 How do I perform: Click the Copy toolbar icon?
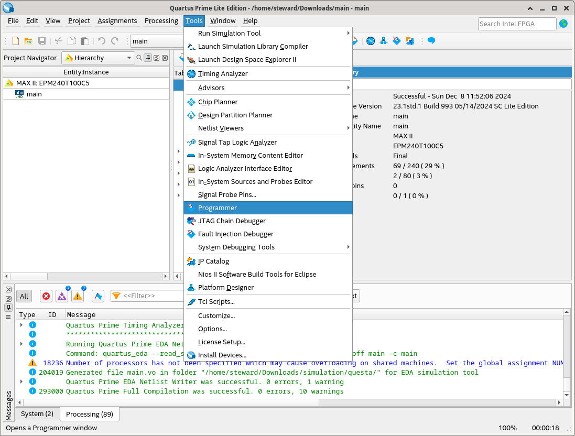click(72, 41)
